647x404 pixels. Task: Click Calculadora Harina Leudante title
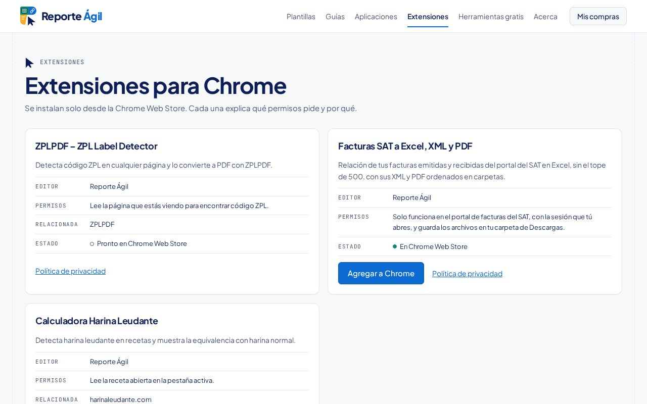tap(97, 321)
